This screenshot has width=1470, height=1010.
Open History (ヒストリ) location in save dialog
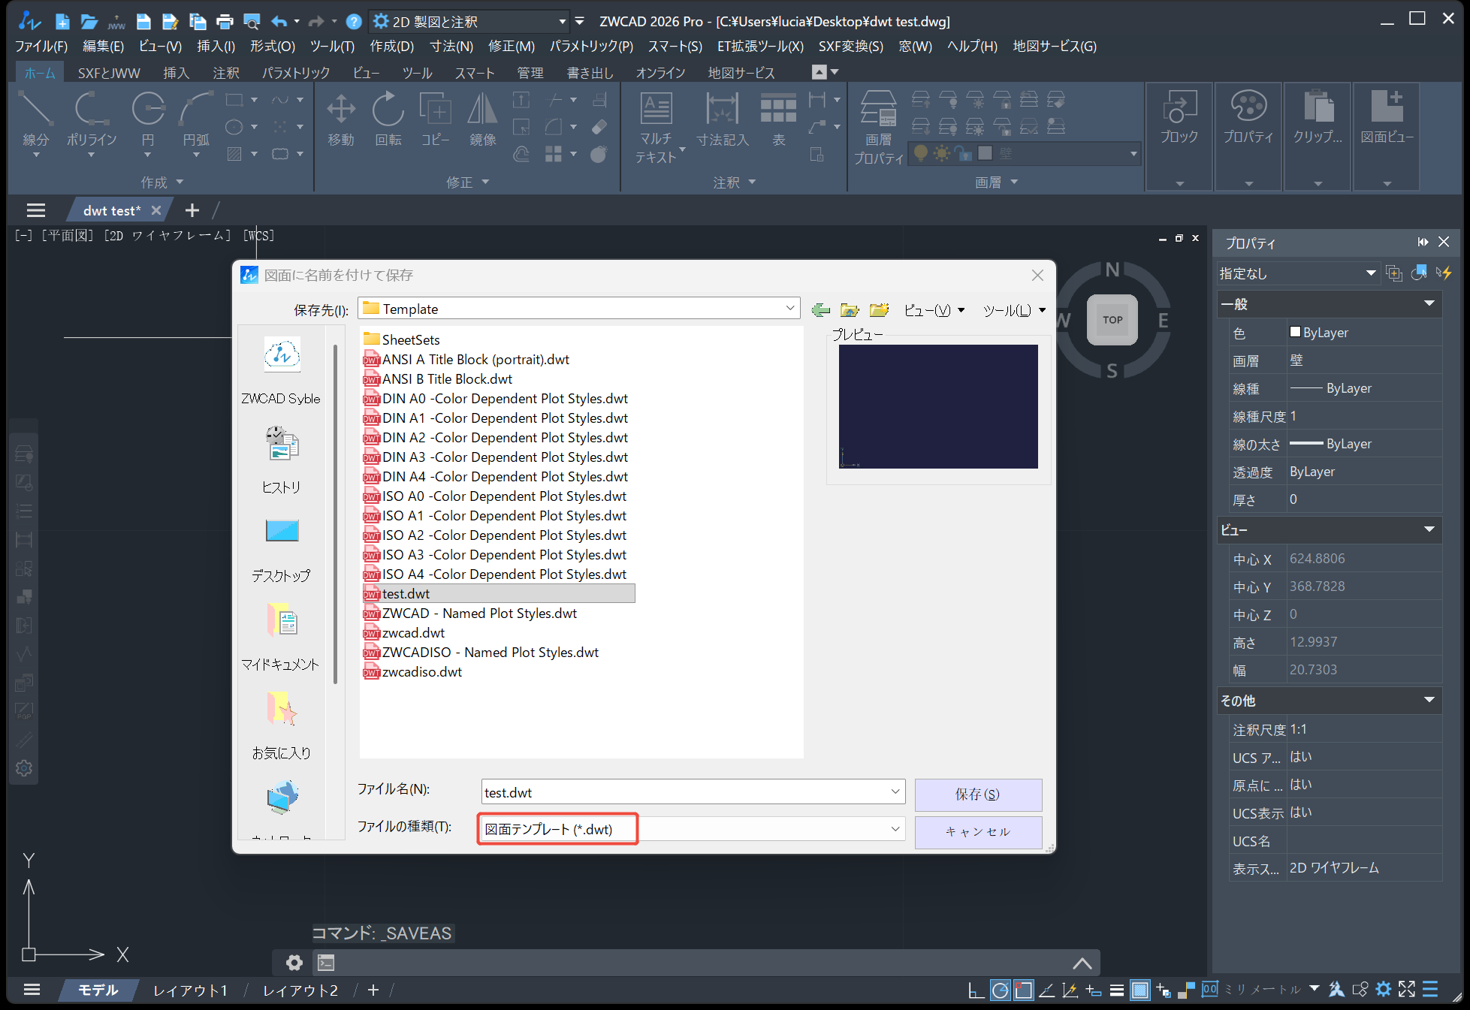click(282, 459)
